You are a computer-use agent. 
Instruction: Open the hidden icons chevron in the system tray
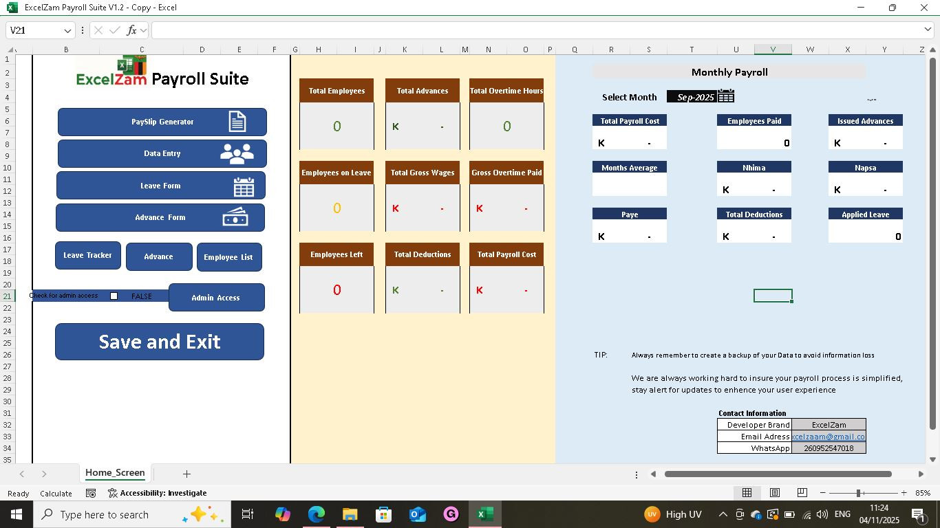pos(723,514)
